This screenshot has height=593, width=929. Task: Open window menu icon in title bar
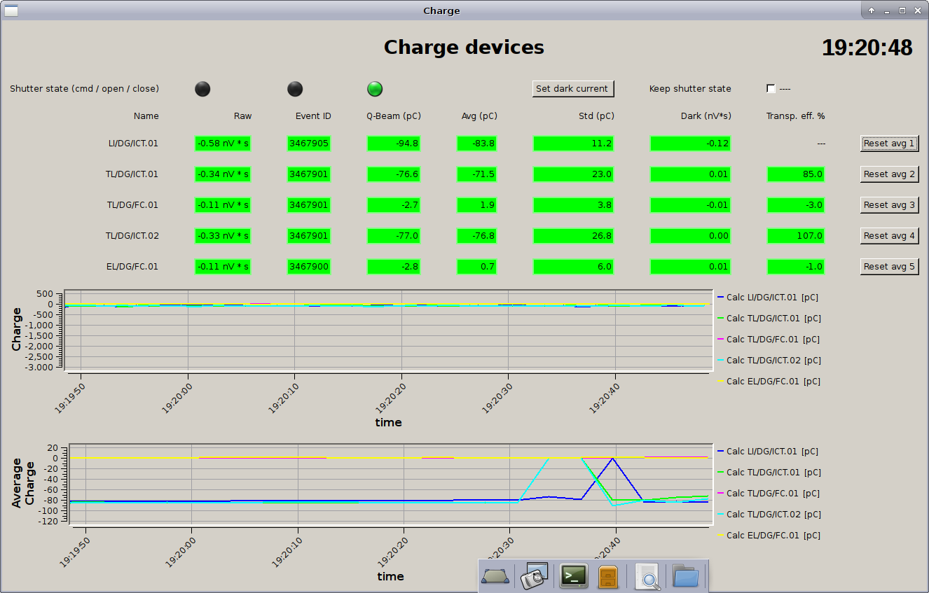coord(11,11)
